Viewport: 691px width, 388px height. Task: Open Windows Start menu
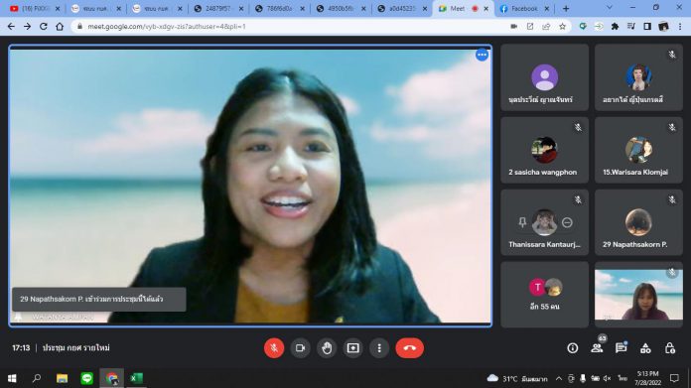pos(12,378)
